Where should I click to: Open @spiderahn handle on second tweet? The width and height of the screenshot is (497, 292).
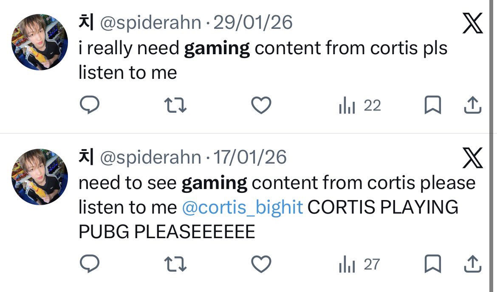pyautogui.click(x=150, y=158)
